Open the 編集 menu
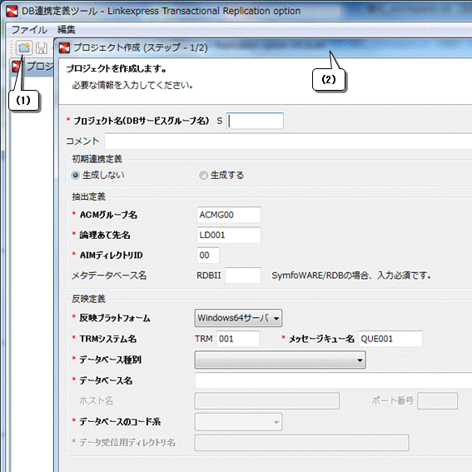The width and height of the screenshot is (472, 472). 67,29
